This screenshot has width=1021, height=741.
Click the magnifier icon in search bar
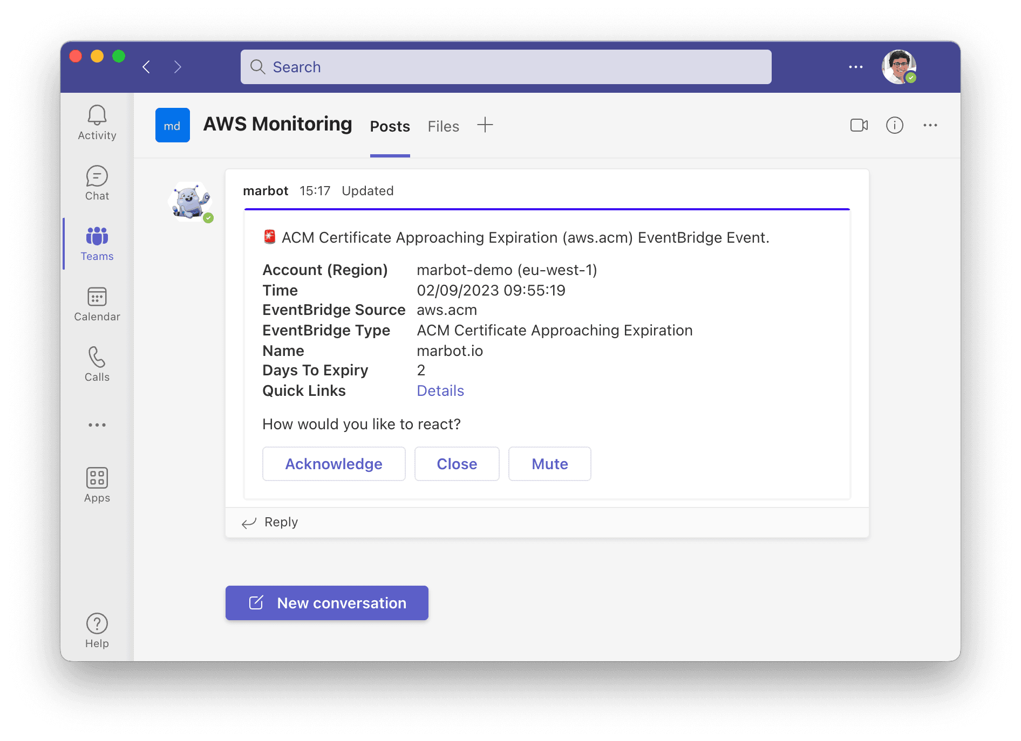[258, 67]
